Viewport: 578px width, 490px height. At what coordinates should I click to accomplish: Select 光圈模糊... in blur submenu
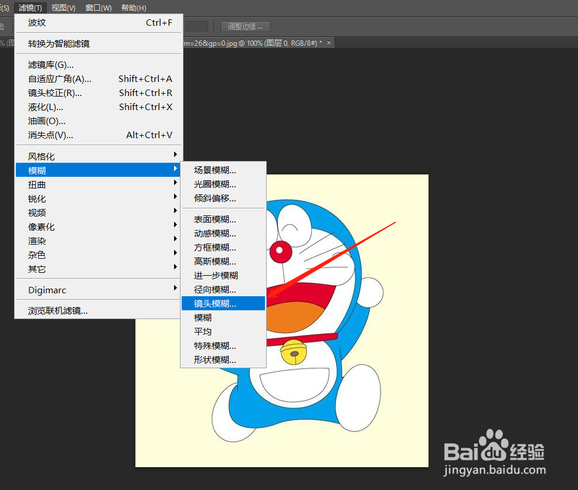(223, 184)
